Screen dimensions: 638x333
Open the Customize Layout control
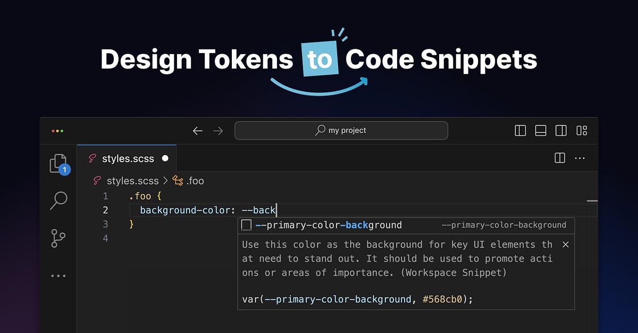pos(582,130)
